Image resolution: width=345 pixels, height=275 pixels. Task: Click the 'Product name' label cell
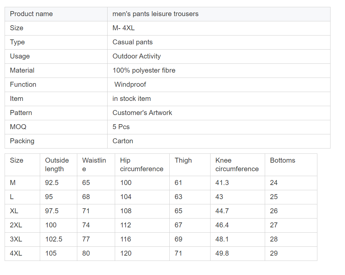(31, 14)
